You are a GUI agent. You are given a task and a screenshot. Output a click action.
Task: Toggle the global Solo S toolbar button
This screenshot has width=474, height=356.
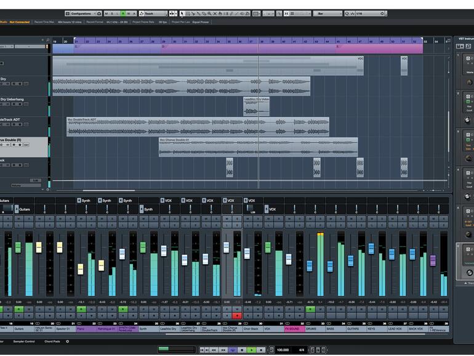tap(112, 14)
